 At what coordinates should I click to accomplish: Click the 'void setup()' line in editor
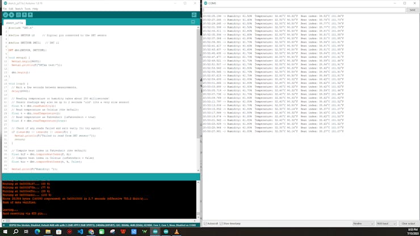click(19, 58)
